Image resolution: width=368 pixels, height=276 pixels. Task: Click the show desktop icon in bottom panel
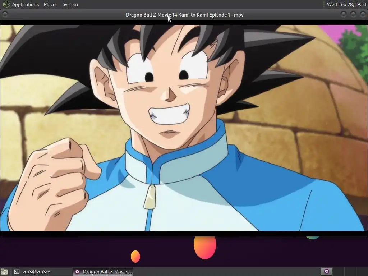(x=4, y=272)
